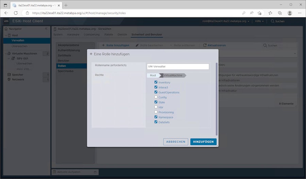Click the roles Suchen search field
The height and width of the screenshot is (179, 306).
tap(279, 45)
